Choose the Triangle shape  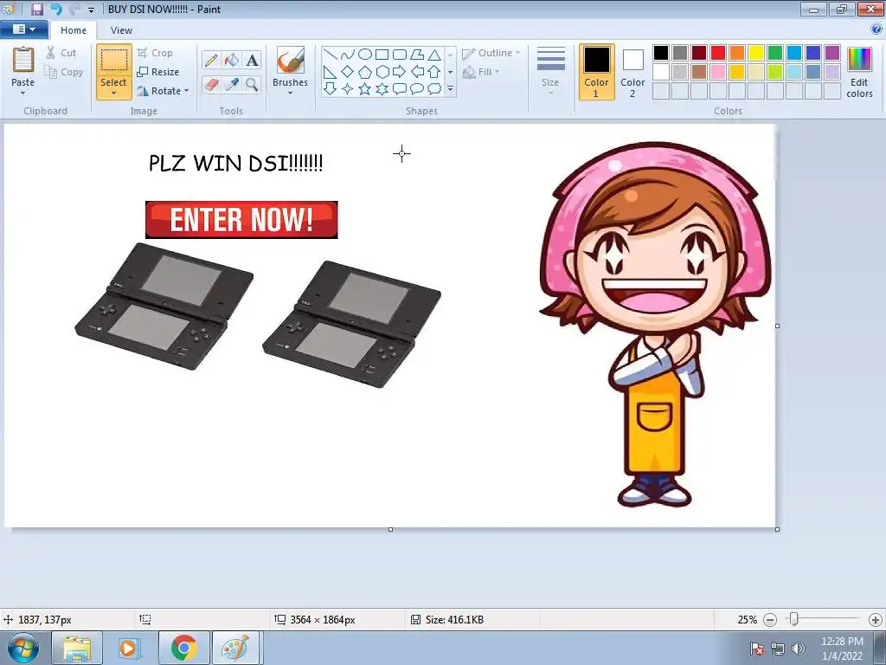click(434, 55)
